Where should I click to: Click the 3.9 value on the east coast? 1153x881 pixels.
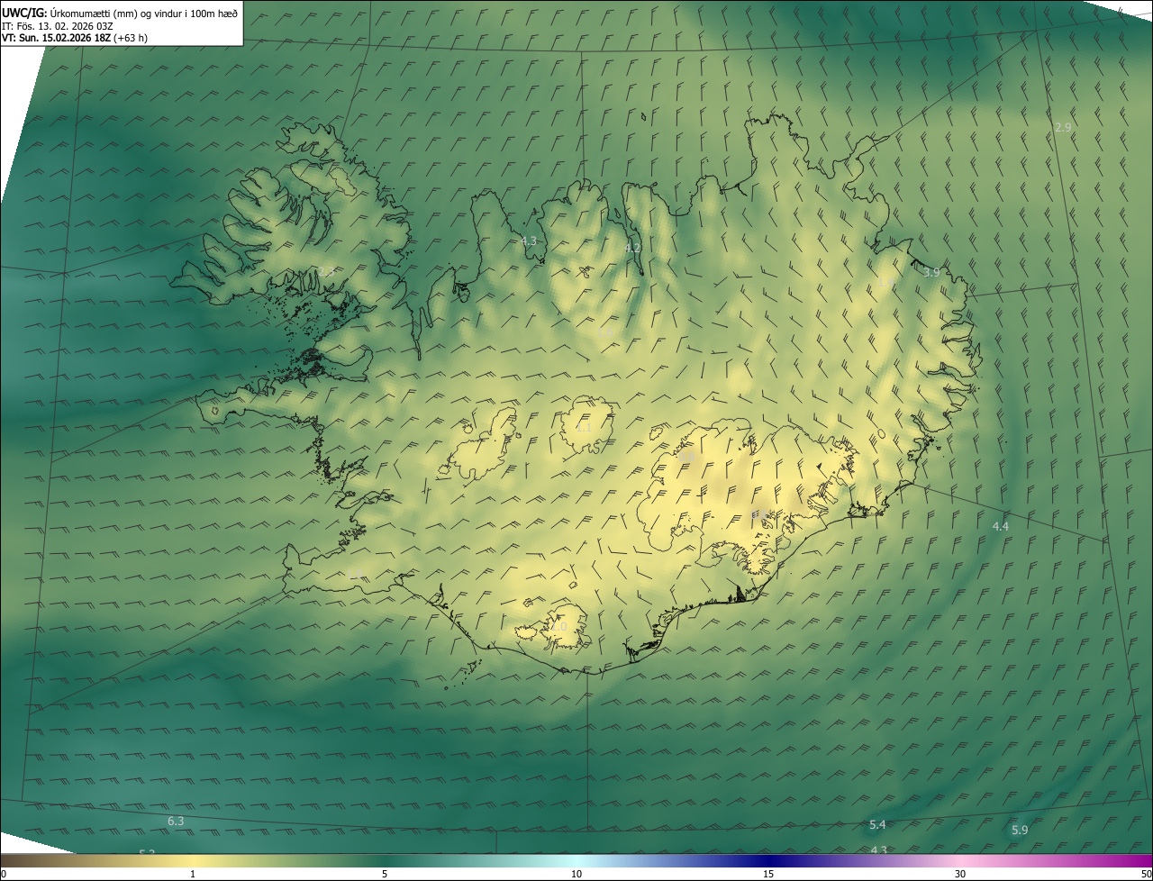coord(931,272)
